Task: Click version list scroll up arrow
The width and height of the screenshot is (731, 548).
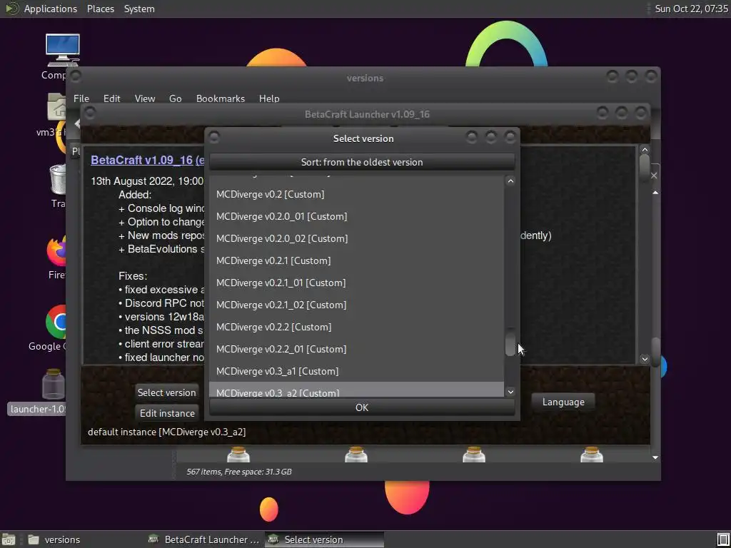Action: coord(510,181)
